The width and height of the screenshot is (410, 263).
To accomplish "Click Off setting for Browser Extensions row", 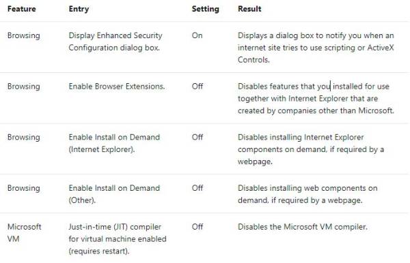I will tap(197, 87).
